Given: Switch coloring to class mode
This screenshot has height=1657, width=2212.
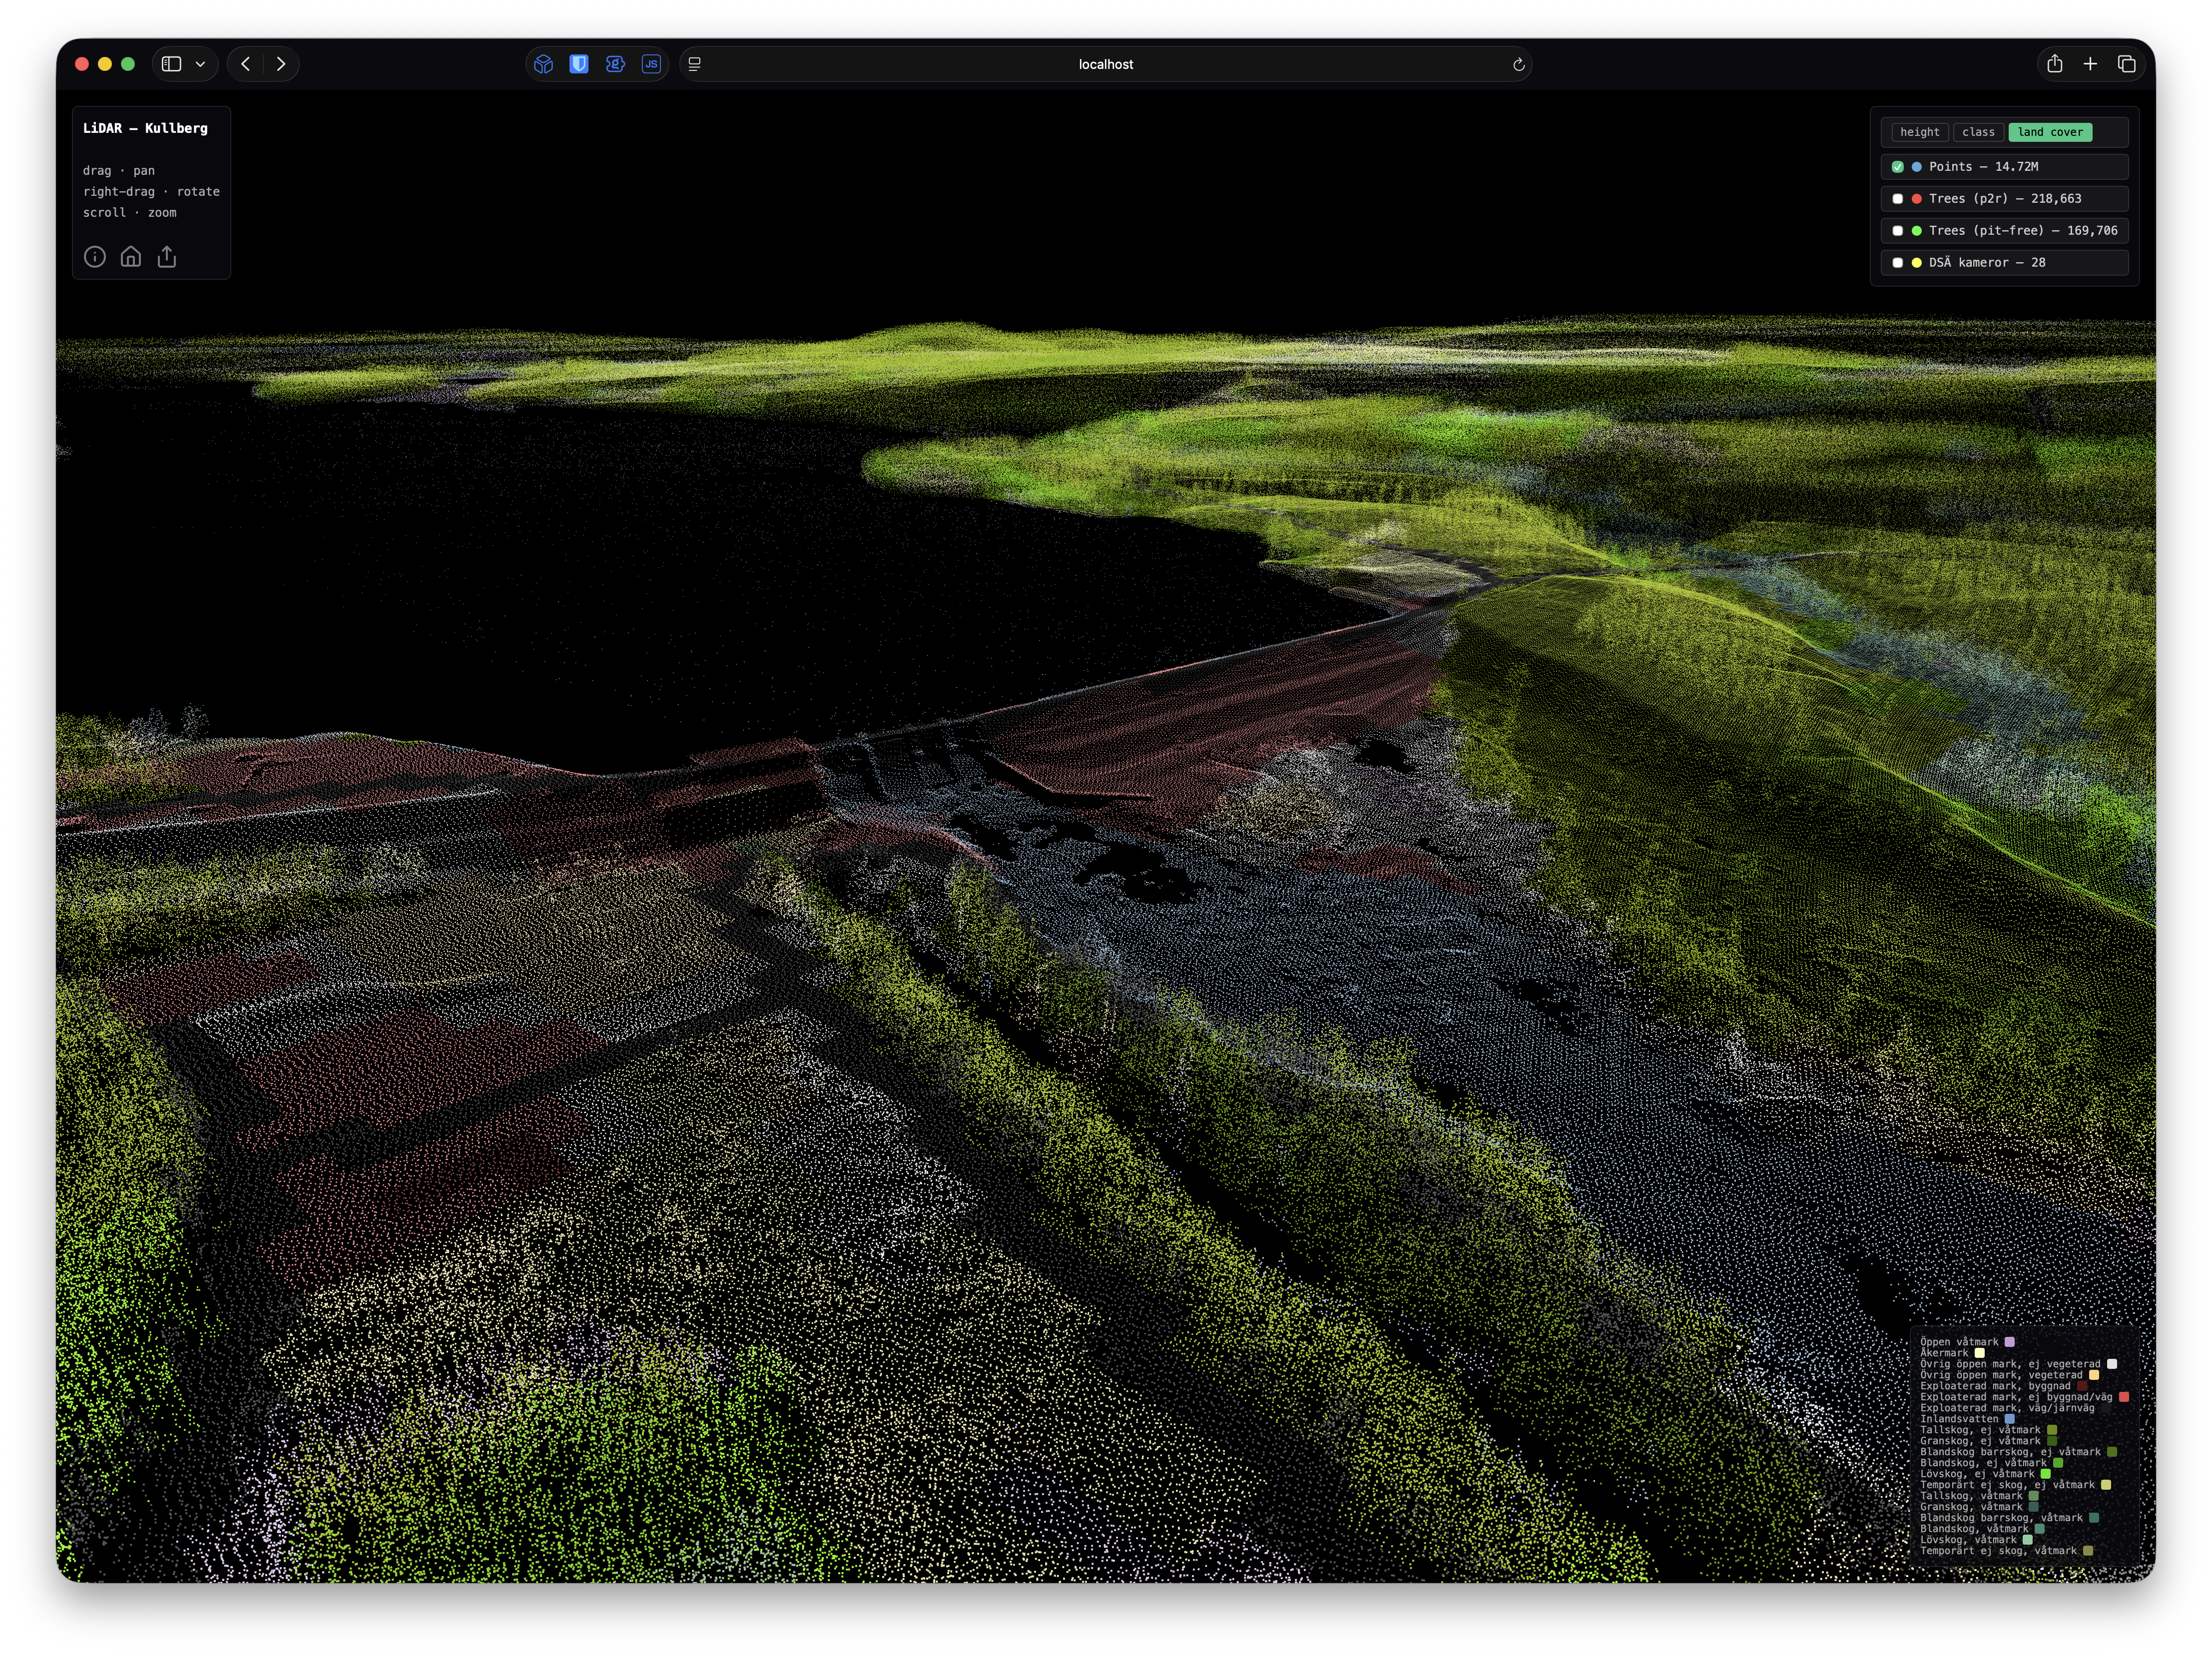Looking at the screenshot, I should 1978,132.
